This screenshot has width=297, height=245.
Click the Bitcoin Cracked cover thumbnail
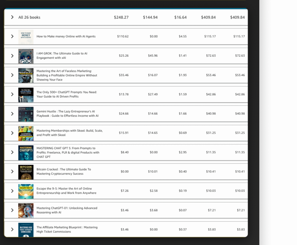tap(26, 172)
